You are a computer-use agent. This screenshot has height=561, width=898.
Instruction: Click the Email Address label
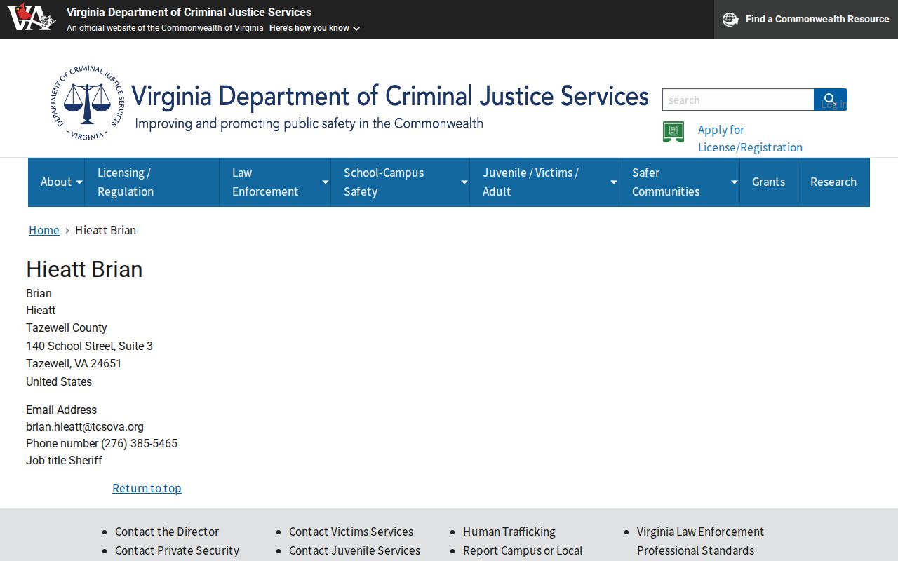coord(61,410)
